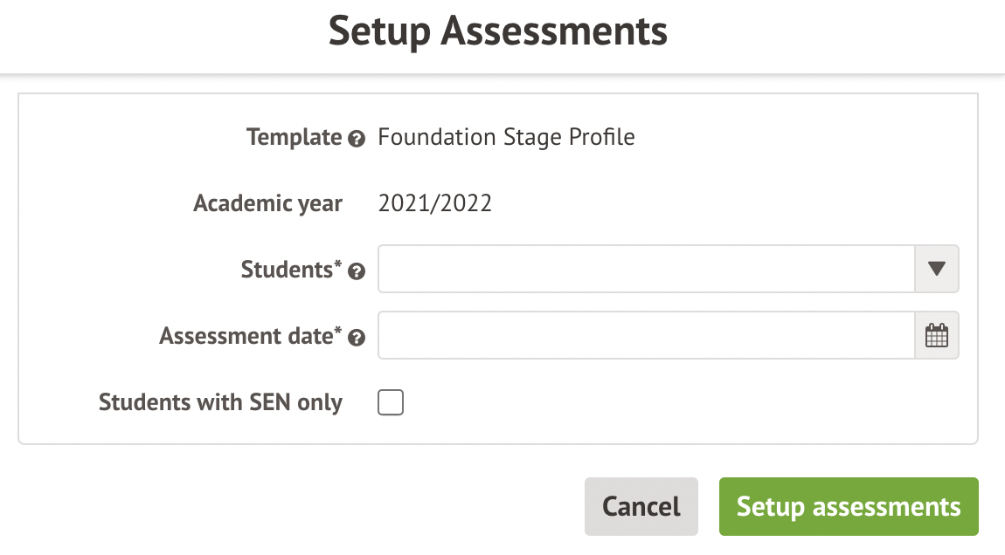This screenshot has height=555, width=1005.
Task: Open the calendar date picker icon
Action: click(936, 336)
